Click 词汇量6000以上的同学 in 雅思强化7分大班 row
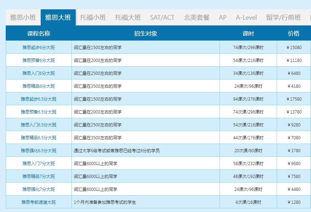The width and height of the screenshot is (311, 212). coord(95,189)
